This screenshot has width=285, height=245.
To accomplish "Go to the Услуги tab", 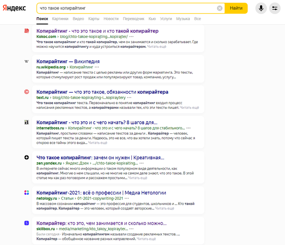I will [x=166, y=19].
